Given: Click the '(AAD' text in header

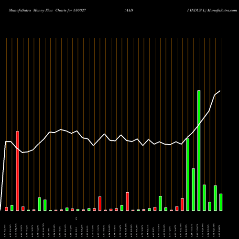Looking at the screenshot, I should [129, 11].
